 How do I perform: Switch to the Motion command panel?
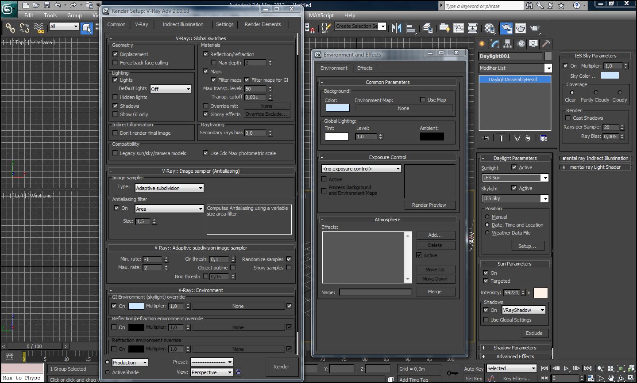(x=521, y=43)
